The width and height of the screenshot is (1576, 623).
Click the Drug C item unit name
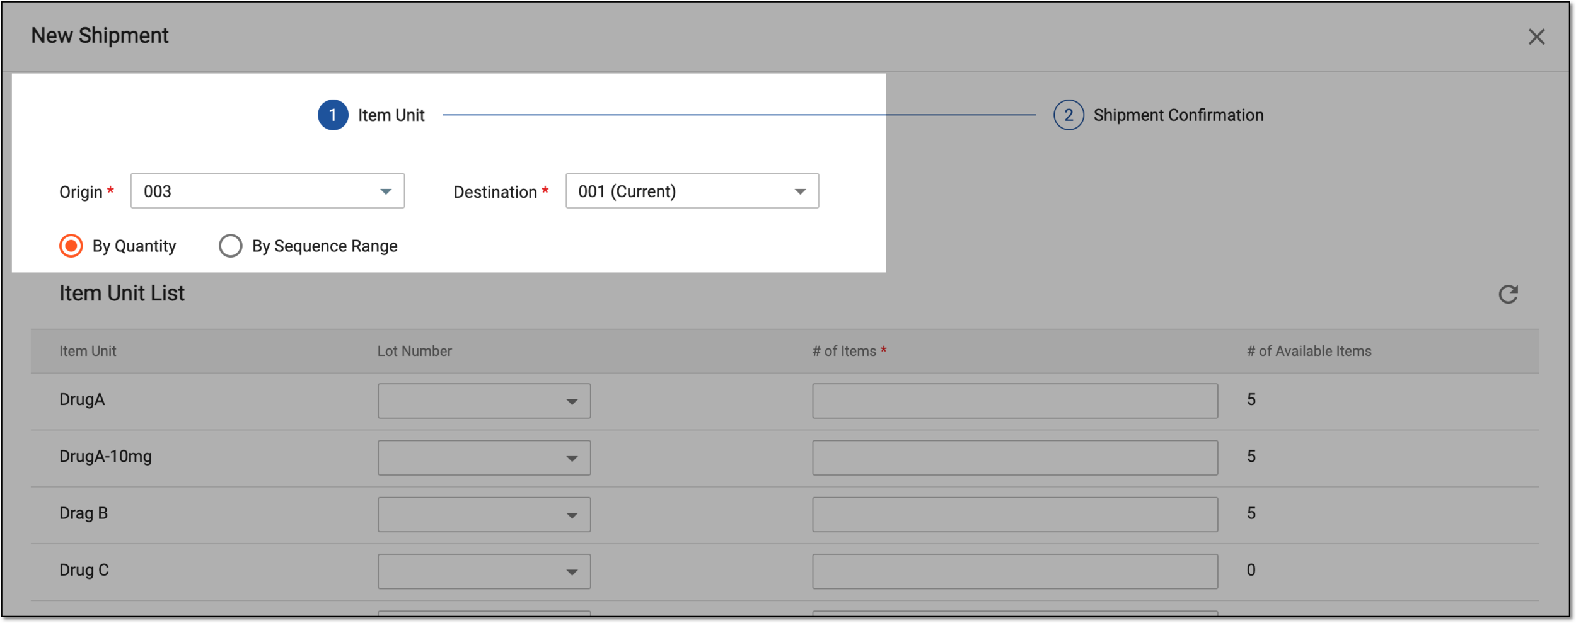(x=84, y=569)
